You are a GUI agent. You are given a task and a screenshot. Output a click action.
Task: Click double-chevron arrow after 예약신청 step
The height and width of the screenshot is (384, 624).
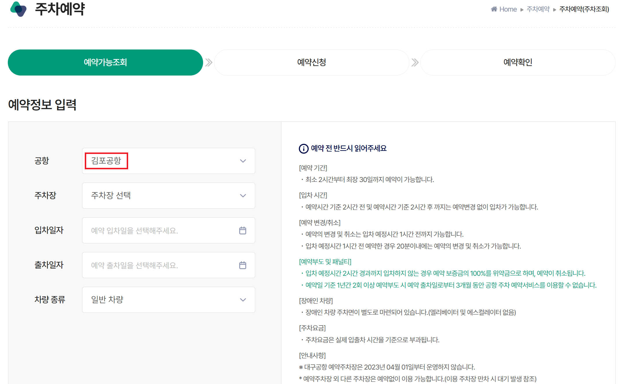(415, 63)
